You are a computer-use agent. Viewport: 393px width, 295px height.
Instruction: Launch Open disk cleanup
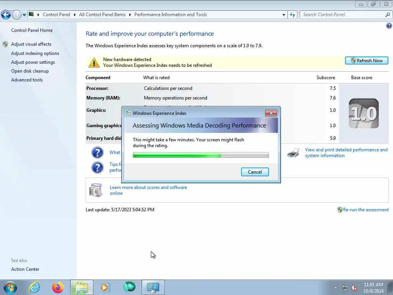click(x=30, y=71)
